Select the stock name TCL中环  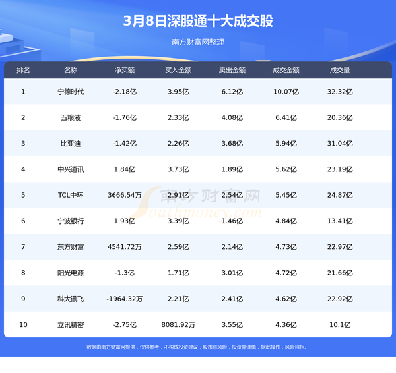pos(71,195)
